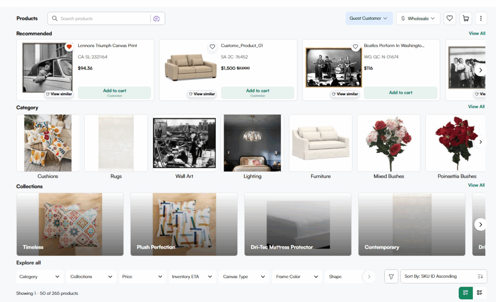Open the shopping cart icon
This screenshot has width=496, height=302.
pos(465,18)
